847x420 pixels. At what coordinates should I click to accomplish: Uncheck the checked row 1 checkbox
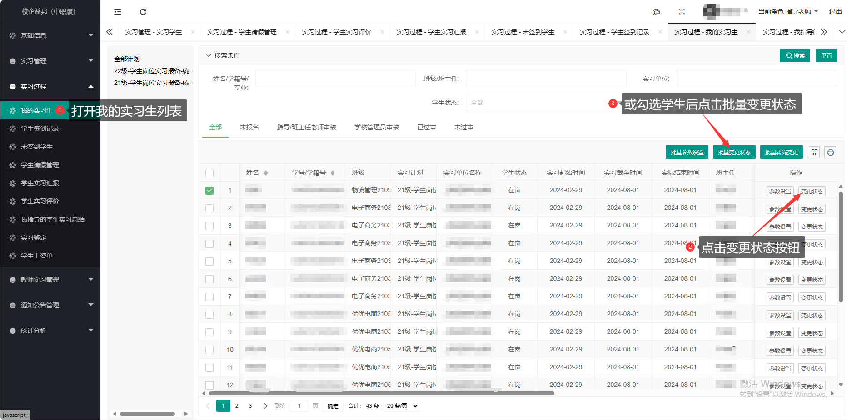(x=209, y=191)
